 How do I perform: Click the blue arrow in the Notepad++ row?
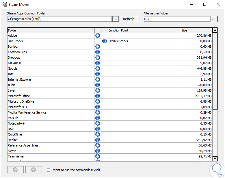pos(98,123)
